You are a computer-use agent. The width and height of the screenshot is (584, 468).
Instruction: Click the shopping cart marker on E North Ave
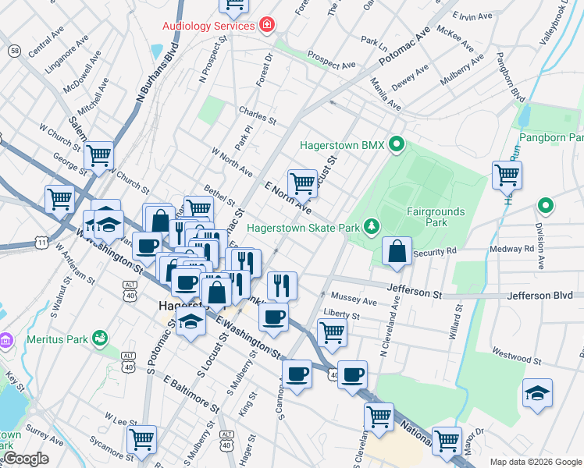302,185
